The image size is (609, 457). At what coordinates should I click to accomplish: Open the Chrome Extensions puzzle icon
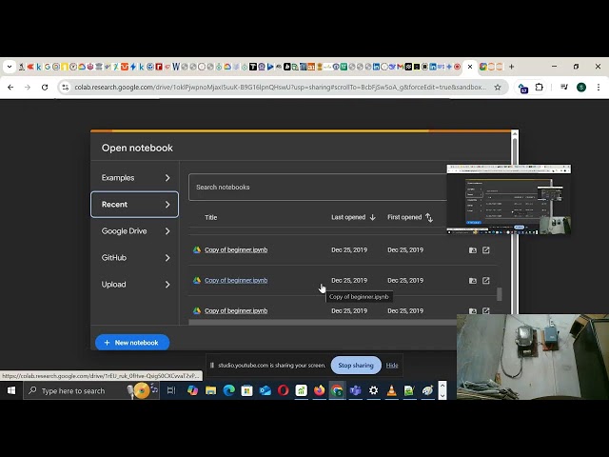tap(540, 87)
